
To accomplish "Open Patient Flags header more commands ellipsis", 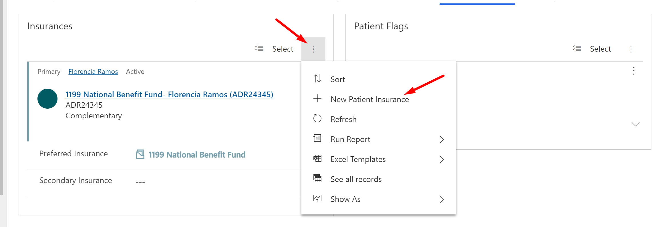I will [631, 49].
